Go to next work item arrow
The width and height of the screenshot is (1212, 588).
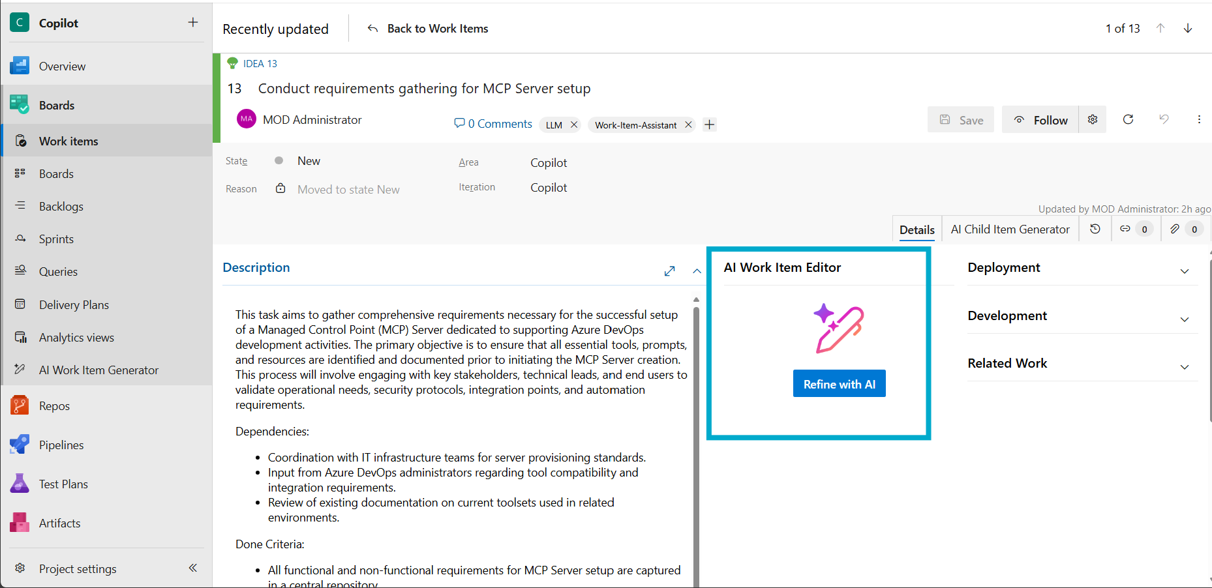pyautogui.click(x=1188, y=28)
